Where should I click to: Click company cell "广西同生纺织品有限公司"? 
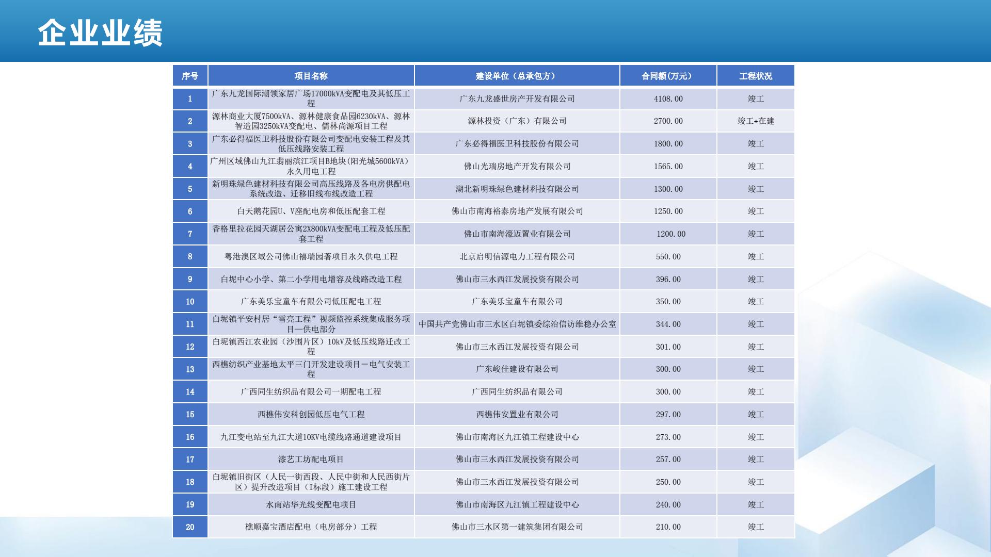click(x=517, y=391)
